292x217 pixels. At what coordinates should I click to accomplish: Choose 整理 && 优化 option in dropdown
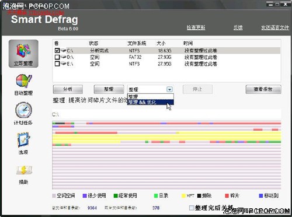pyautogui.click(x=151, y=102)
